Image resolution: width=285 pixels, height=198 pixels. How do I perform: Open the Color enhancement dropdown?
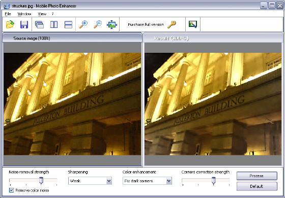tap(147, 181)
